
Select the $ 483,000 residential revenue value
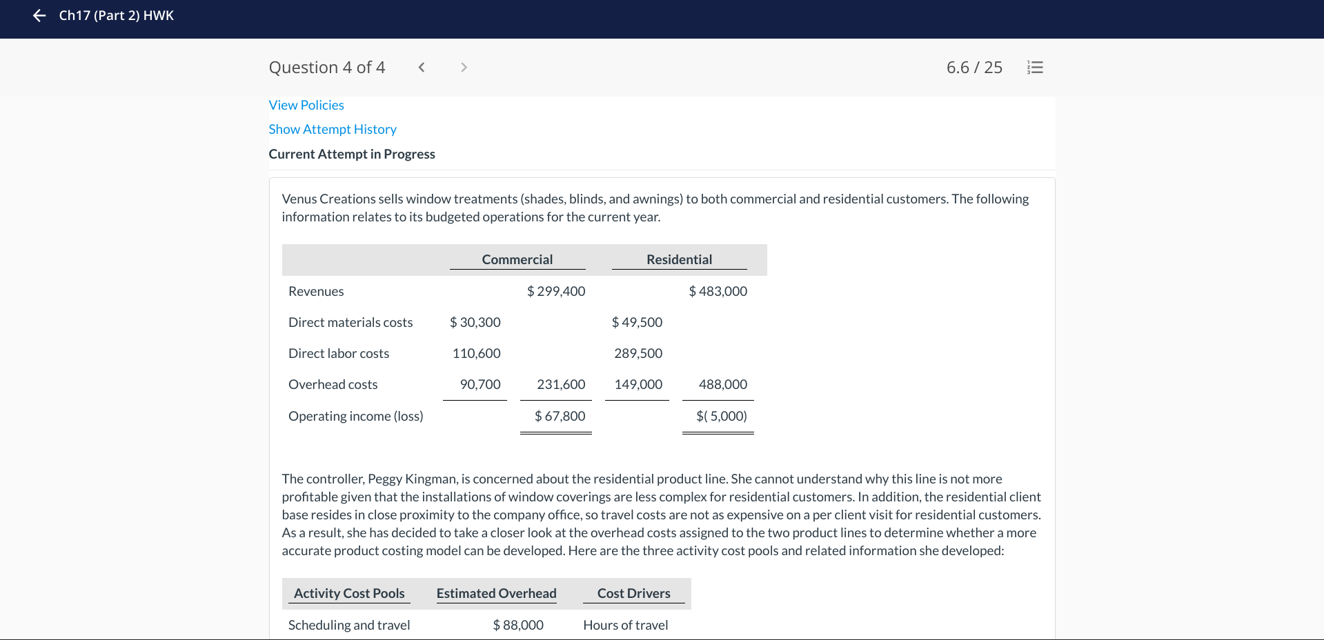click(718, 291)
